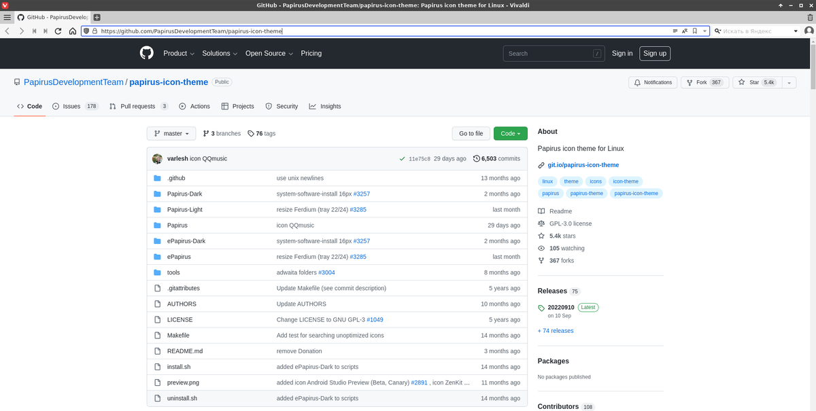Go forward with the browser forward arrow
This screenshot has height=411, width=816.
pyautogui.click(x=21, y=31)
